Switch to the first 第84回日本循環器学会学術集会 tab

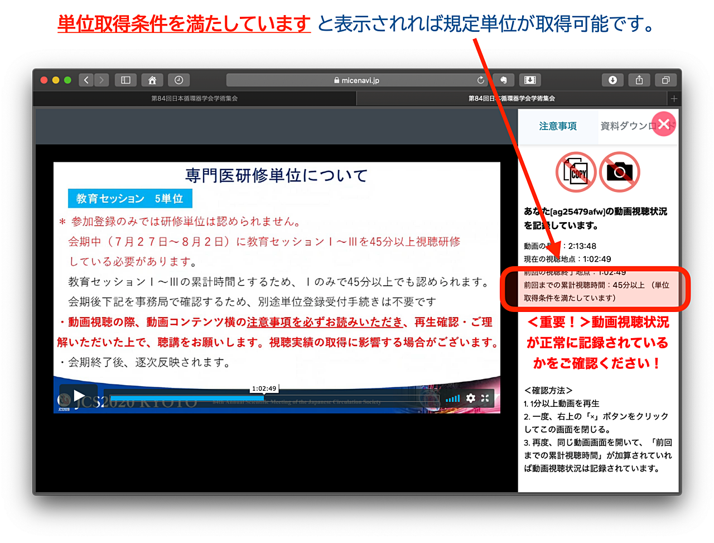tap(195, 98)
